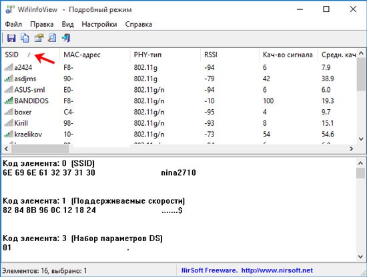Click MAC cell E0- in ASUS-sml row
The width and height of the screenshot is (367, 277).
(x=68, y=90)
